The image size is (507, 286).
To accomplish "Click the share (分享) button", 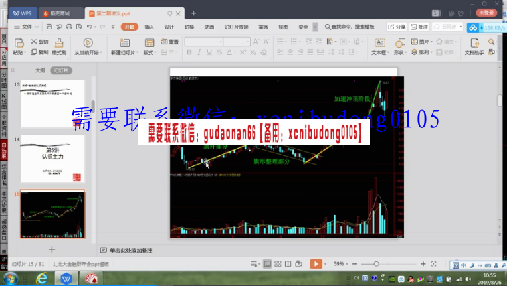I will 397,27.
